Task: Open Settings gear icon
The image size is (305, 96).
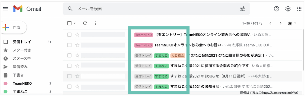Action: click(x=288, y=9)
